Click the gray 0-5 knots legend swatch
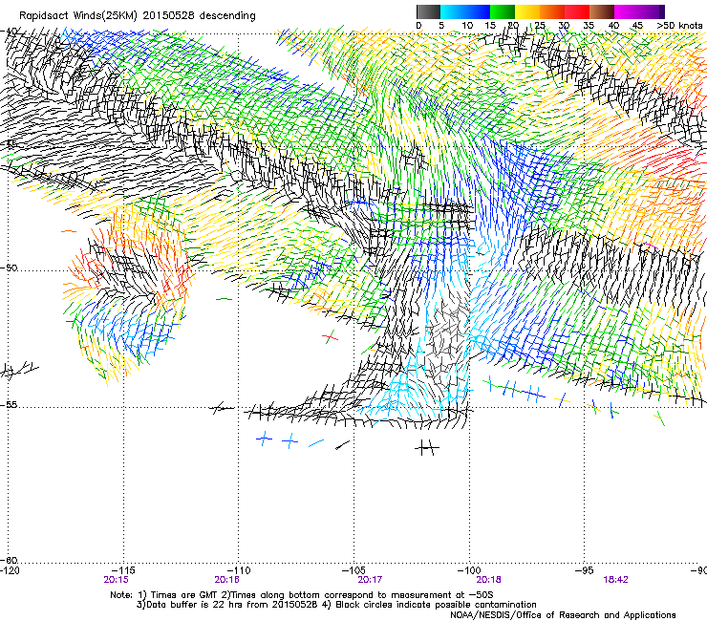707x621 pixels. [x=428, y=11]
